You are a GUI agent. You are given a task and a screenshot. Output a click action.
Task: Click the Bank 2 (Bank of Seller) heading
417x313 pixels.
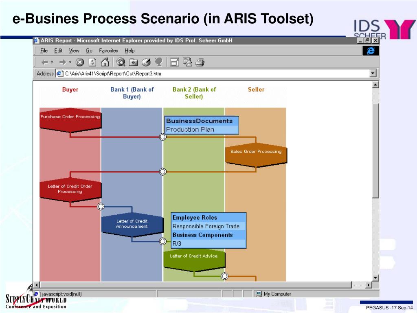[x=194, y=93]
